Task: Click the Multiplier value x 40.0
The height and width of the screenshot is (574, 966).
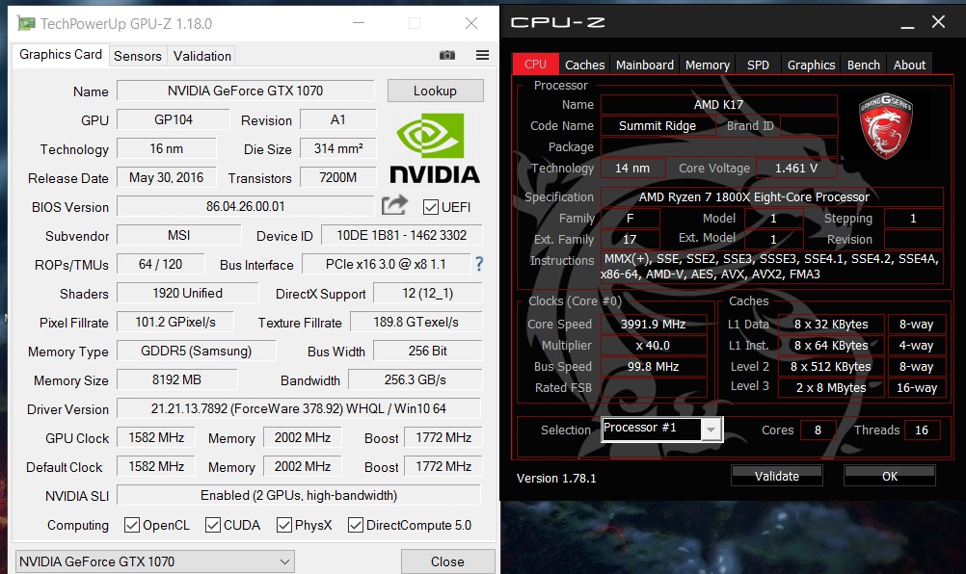Action: tap(653, 345)
